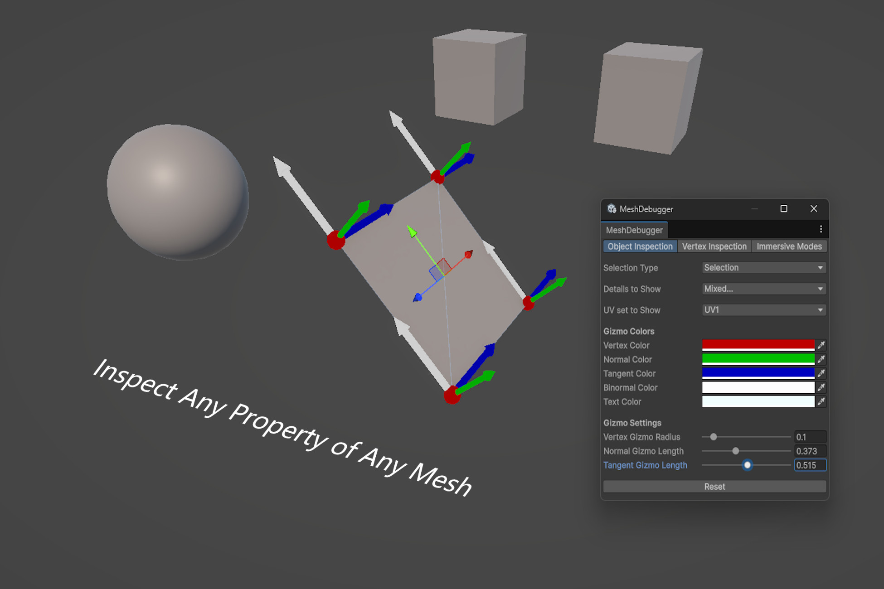Switch to the Vertex Inspection tab
Screen dimensions: 884x589
[x=714, y=246]
